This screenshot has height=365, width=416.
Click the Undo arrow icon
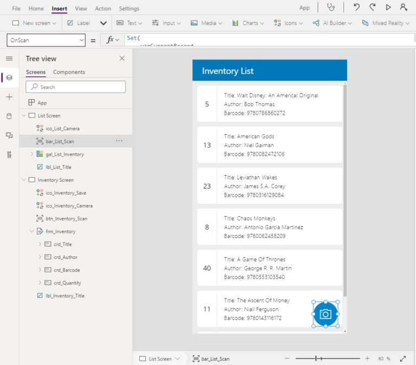356,8
